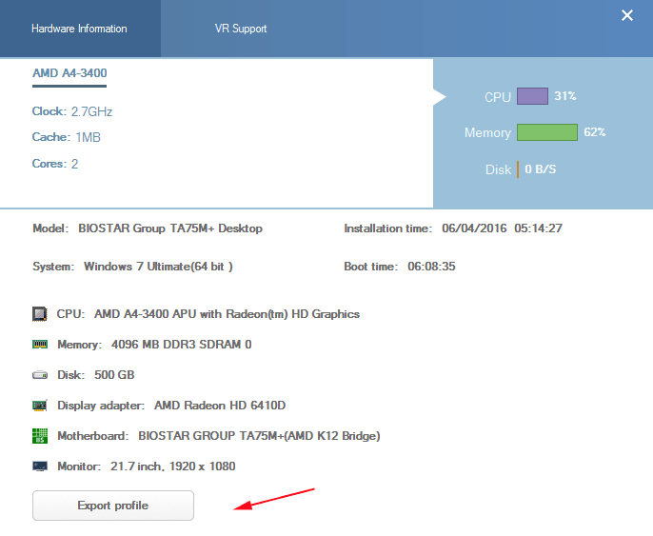Viewport: 653px width, 536px height.
Task: Click the Disk label in usage panel
Action: 498,169
